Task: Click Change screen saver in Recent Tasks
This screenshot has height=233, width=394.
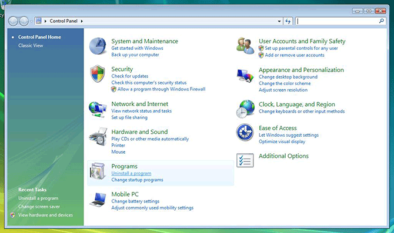Action: pos(39,207)
